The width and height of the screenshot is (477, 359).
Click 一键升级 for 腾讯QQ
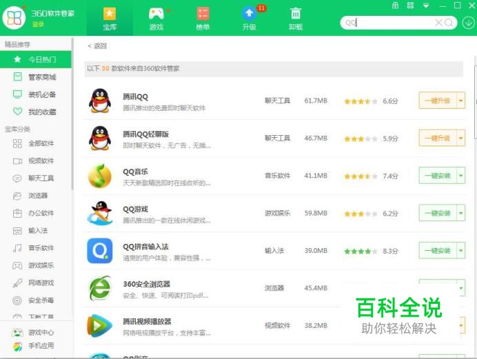tap(438, 101)
